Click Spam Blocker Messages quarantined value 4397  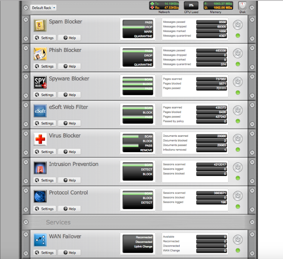point(212,36)
